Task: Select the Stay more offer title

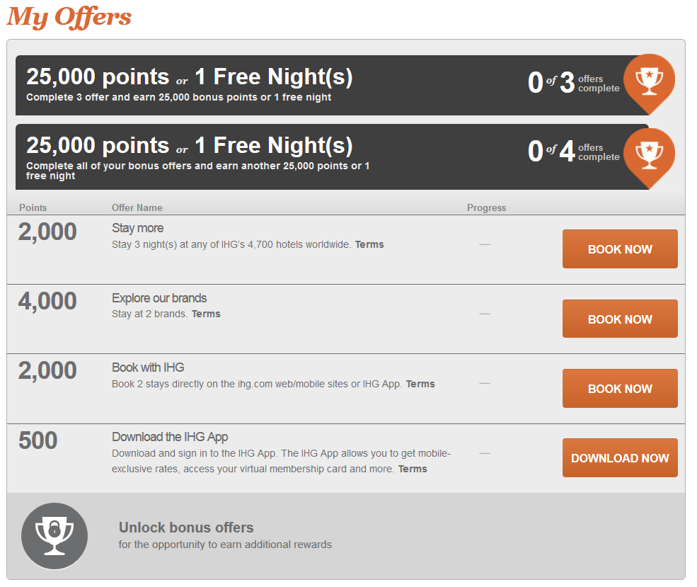Action: [x=137, y=228]
